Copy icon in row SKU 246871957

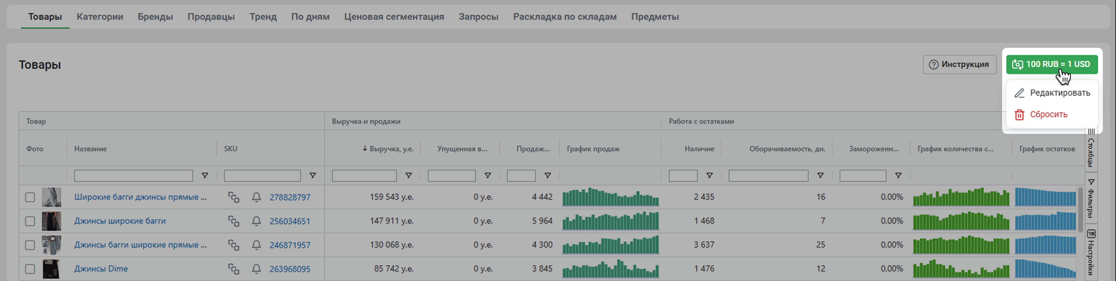pyautogui.click(x=233, y=245)
